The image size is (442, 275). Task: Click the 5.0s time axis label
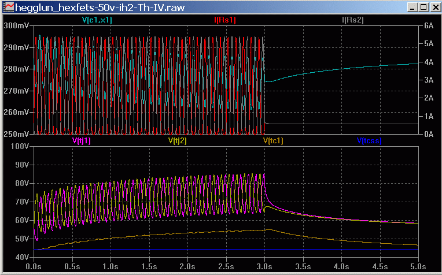pos(418,266)
